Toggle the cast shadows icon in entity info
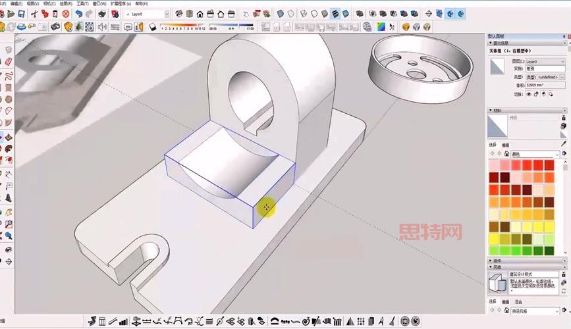Screen dimensions: 571x329 point(543,93)
